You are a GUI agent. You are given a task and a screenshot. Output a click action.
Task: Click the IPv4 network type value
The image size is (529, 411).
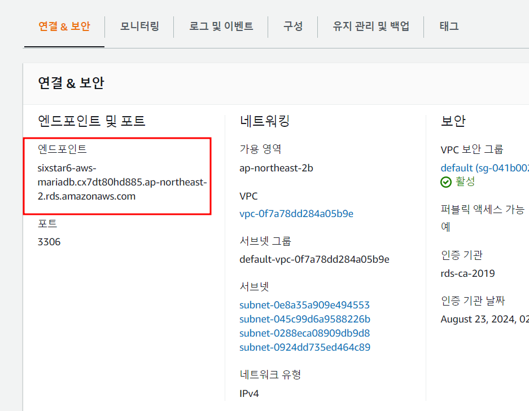coord(249,393)
